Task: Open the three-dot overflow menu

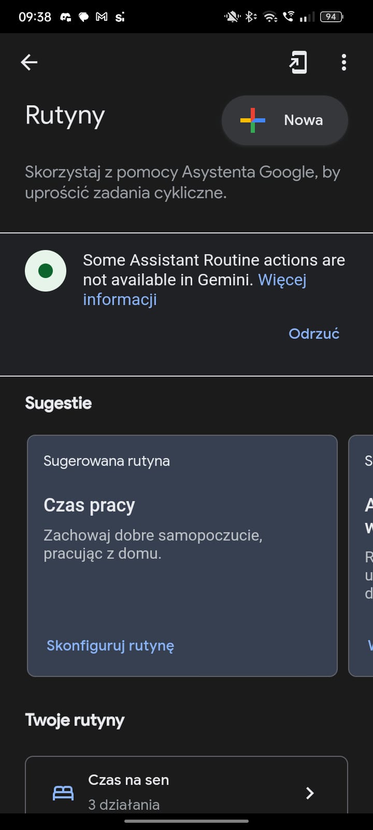Action: [x=344, y=63]
